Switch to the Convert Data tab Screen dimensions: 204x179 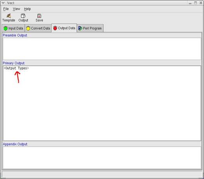(38, 28)
